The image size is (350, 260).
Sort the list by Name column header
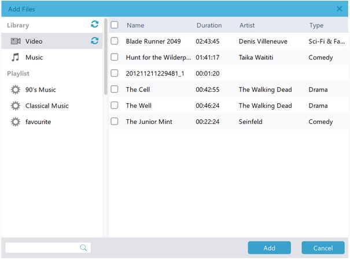(x=135, y=25)
